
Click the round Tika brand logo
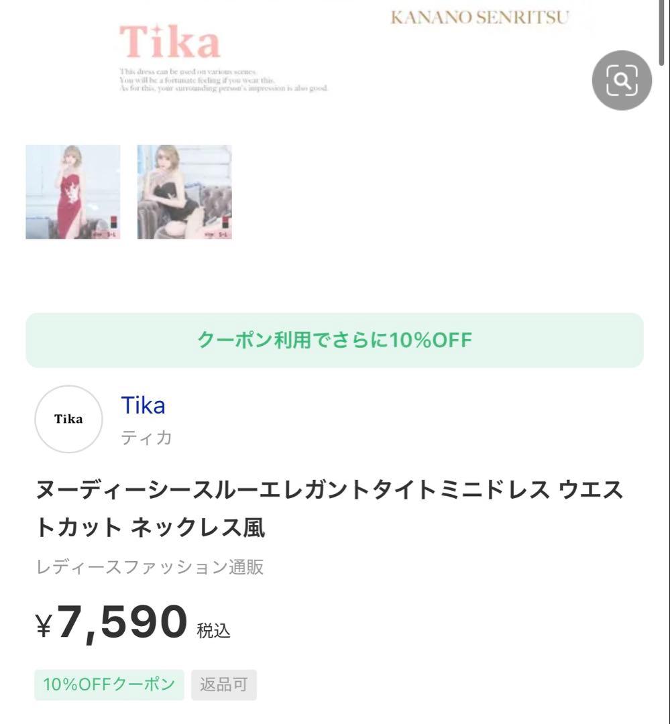(x=68, y=419)
